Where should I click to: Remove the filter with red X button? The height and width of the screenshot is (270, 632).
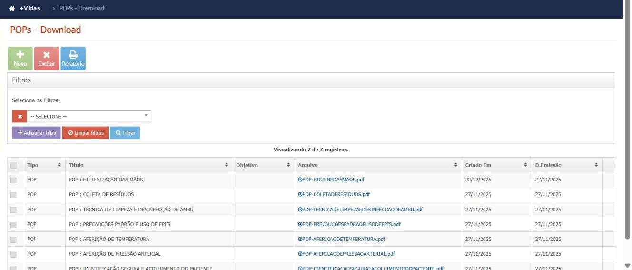point(20,117)
